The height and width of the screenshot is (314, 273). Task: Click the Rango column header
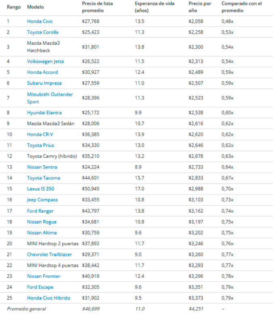tap(14, 7)
